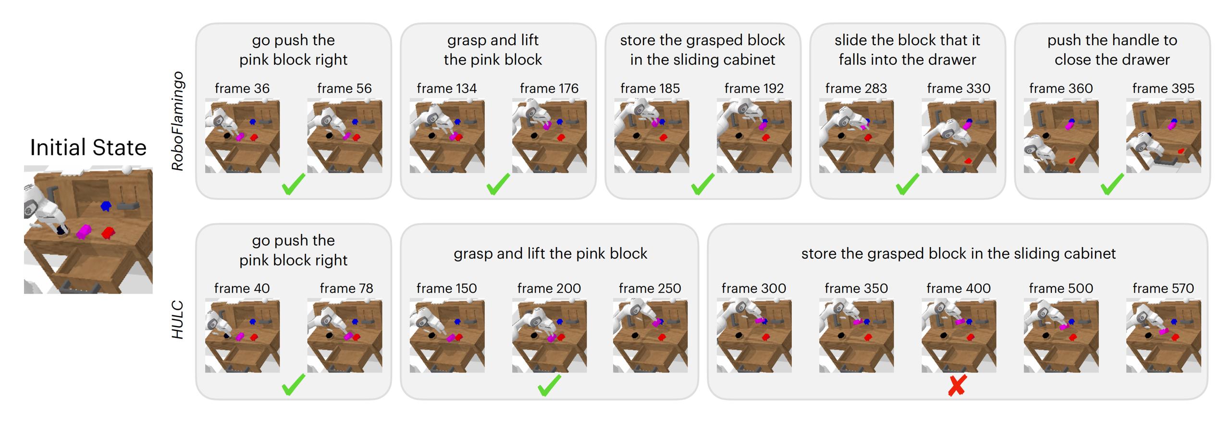Click 'push the handle to close the drawer' text

click(x=1112, y=50)
